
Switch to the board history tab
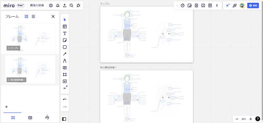click(x=47, y=117)
